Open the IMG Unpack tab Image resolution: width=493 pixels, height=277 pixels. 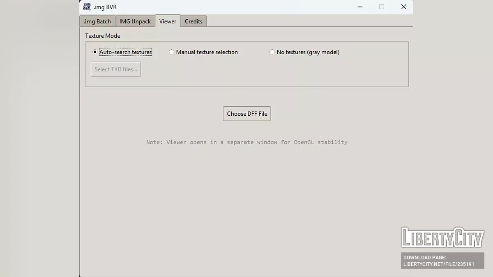[135, 21]
